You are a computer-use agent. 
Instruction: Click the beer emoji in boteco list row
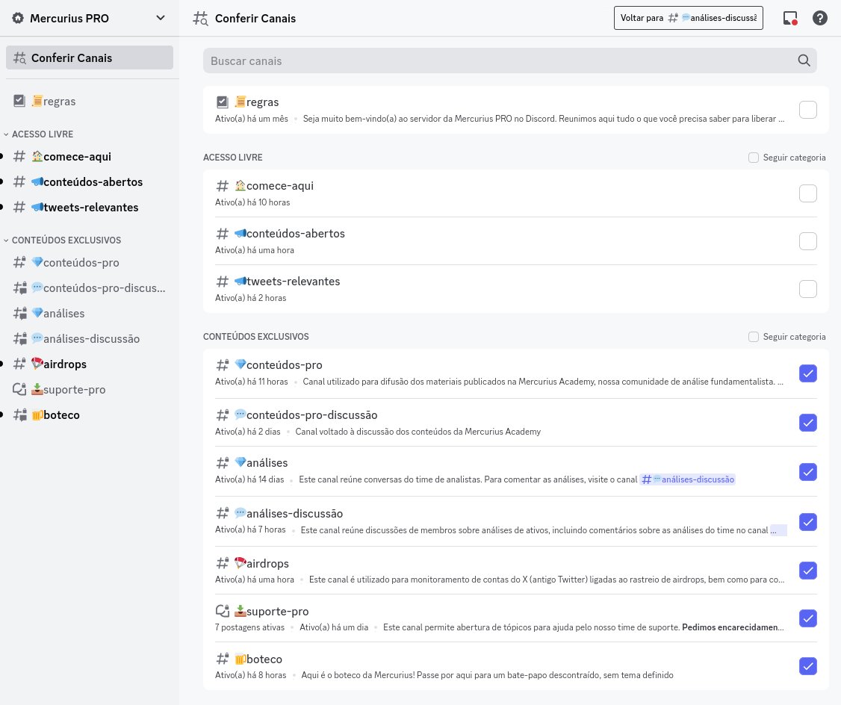tap(240, 659)
